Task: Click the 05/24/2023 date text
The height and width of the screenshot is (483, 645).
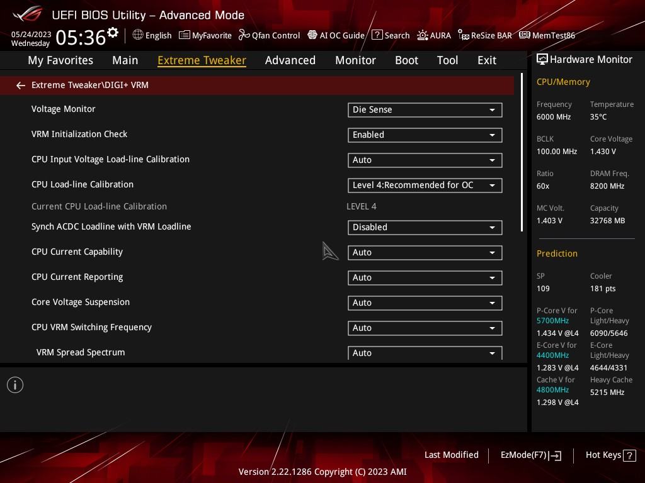Action: [31, 34]
